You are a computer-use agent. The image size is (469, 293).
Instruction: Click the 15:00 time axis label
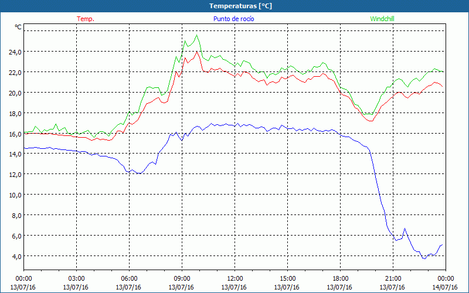(287, 278)
